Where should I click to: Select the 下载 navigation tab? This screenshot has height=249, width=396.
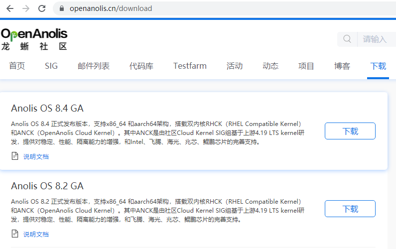pos(378,66)
